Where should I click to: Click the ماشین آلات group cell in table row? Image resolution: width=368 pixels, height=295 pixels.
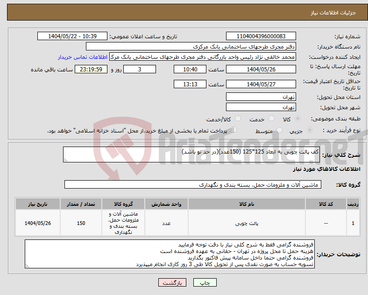click(123, 223)
